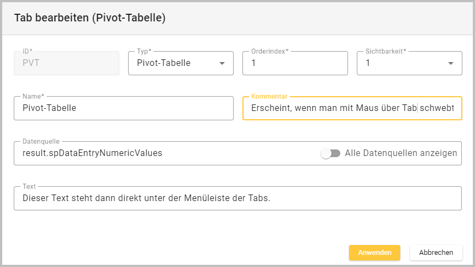Click the Datenquelle floating label
475x267 pixels.
(x=41, y=141)
